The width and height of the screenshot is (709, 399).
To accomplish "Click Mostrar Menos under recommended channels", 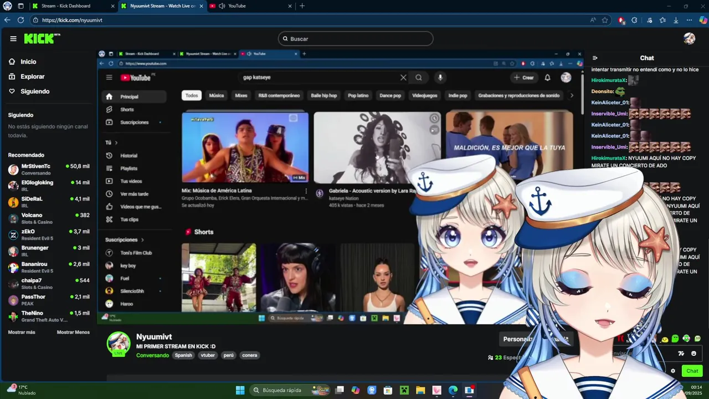I will 73,332.
